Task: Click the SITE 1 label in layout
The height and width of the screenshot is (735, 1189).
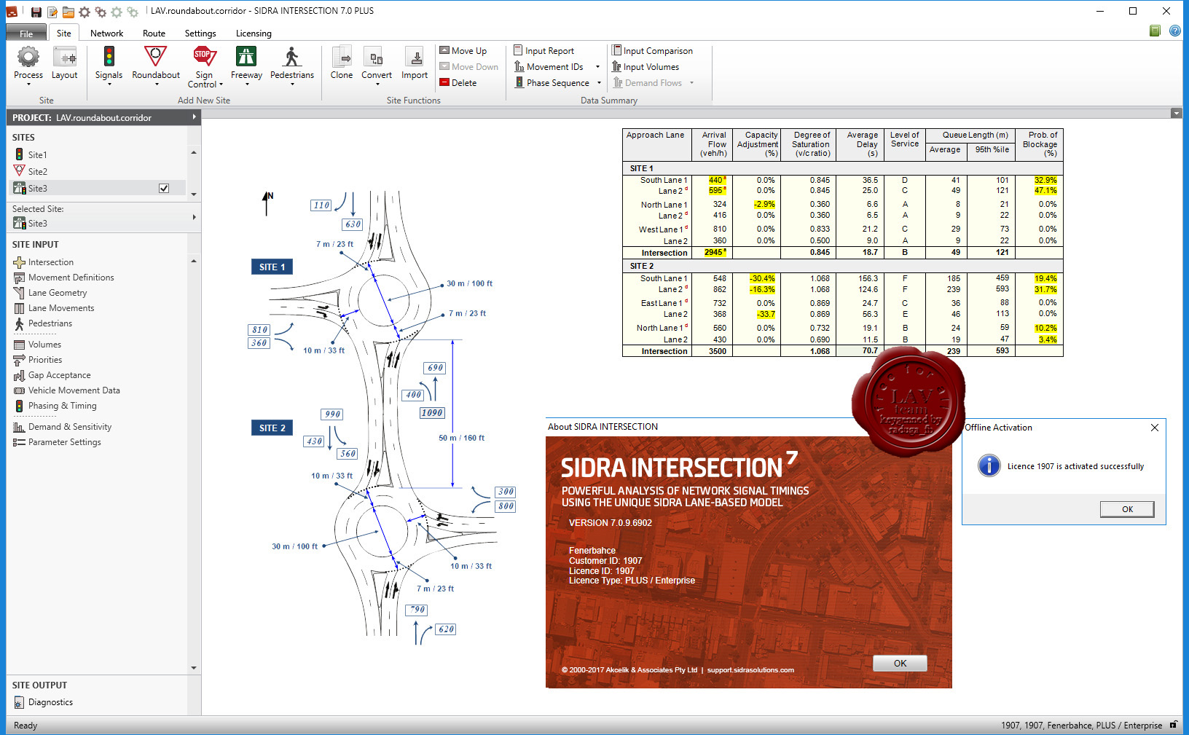Action: click(272, 267)
